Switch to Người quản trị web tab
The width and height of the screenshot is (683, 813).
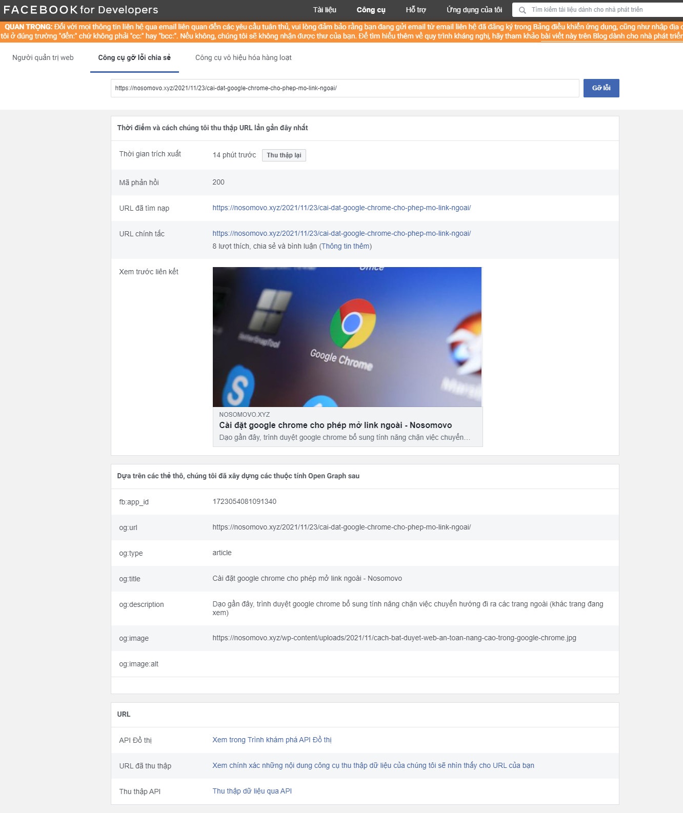coord(43,57)
